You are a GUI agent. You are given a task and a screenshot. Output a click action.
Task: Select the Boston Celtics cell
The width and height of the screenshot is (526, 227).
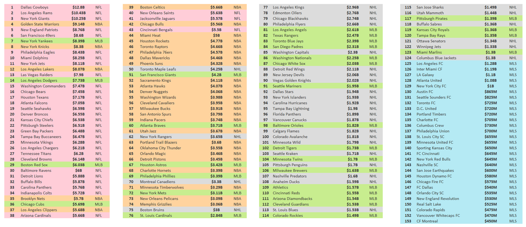coord(153,7)
